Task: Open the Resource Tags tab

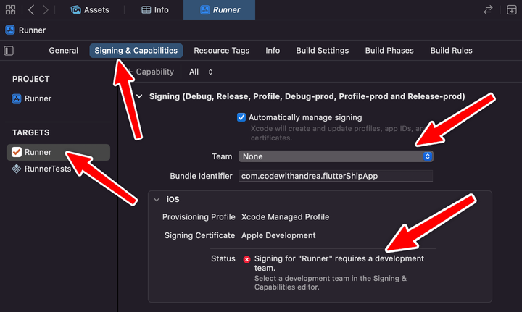Action: [x=221, y=51]
